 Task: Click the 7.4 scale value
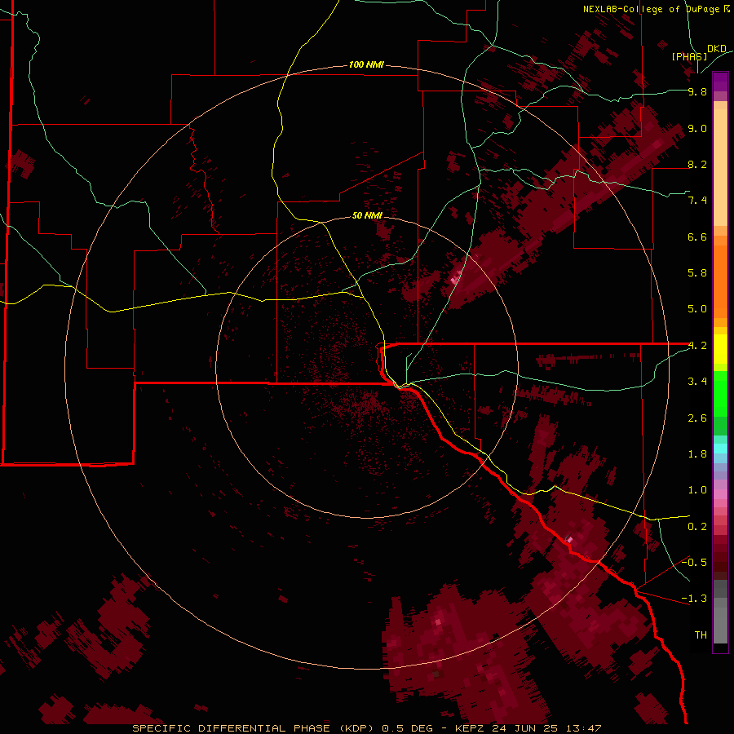tap(697, 201)
